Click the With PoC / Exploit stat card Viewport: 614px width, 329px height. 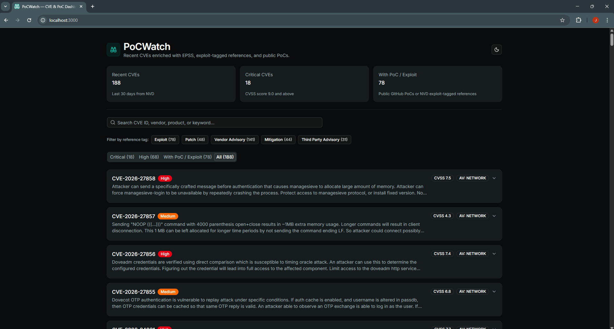(438, 84)
